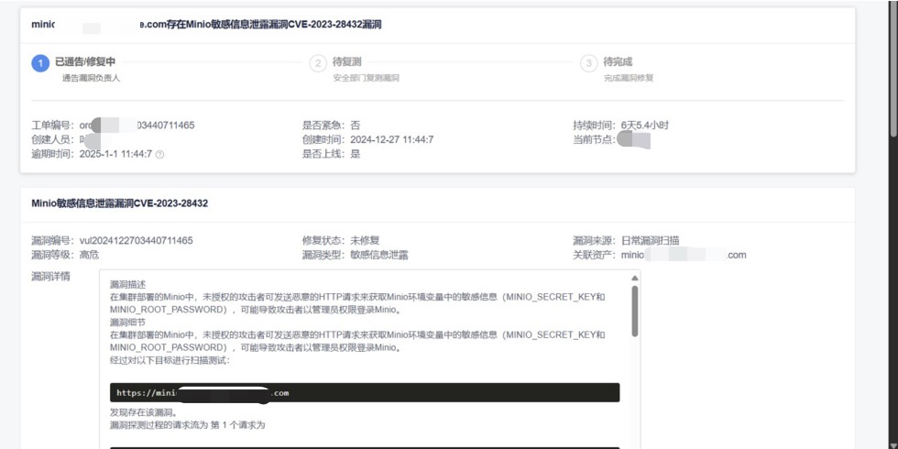
Task: Click the 是否上线 value 是
Action: [356, 154]
